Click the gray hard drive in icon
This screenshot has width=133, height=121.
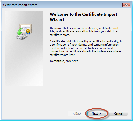(x=22, y=37)
